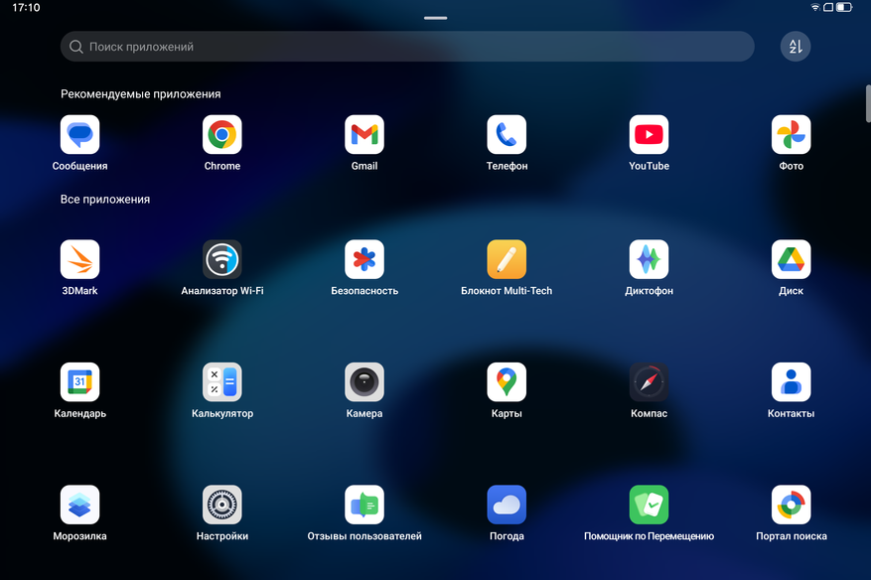Launch the Компас compass app
The width and height of the screenshot is (871, 580).
649,382
